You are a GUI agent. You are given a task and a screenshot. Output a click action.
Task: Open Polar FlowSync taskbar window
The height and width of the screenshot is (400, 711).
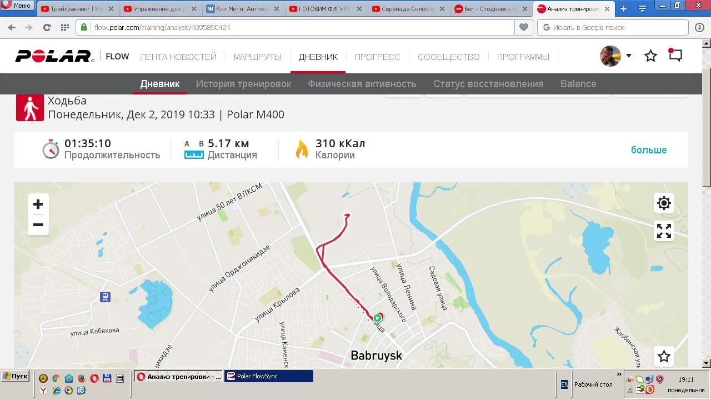269,376
